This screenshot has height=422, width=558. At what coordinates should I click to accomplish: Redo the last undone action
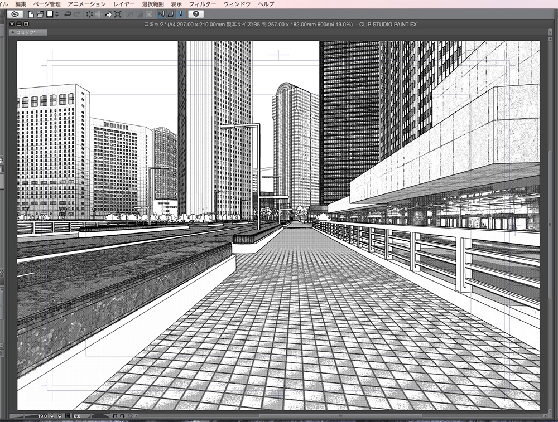pyautogui.click(x=77, y=14)
